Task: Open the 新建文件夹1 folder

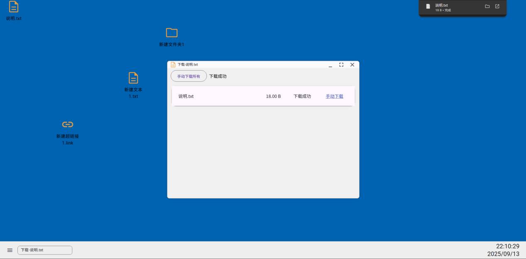Action: click(x=171, y=33)
